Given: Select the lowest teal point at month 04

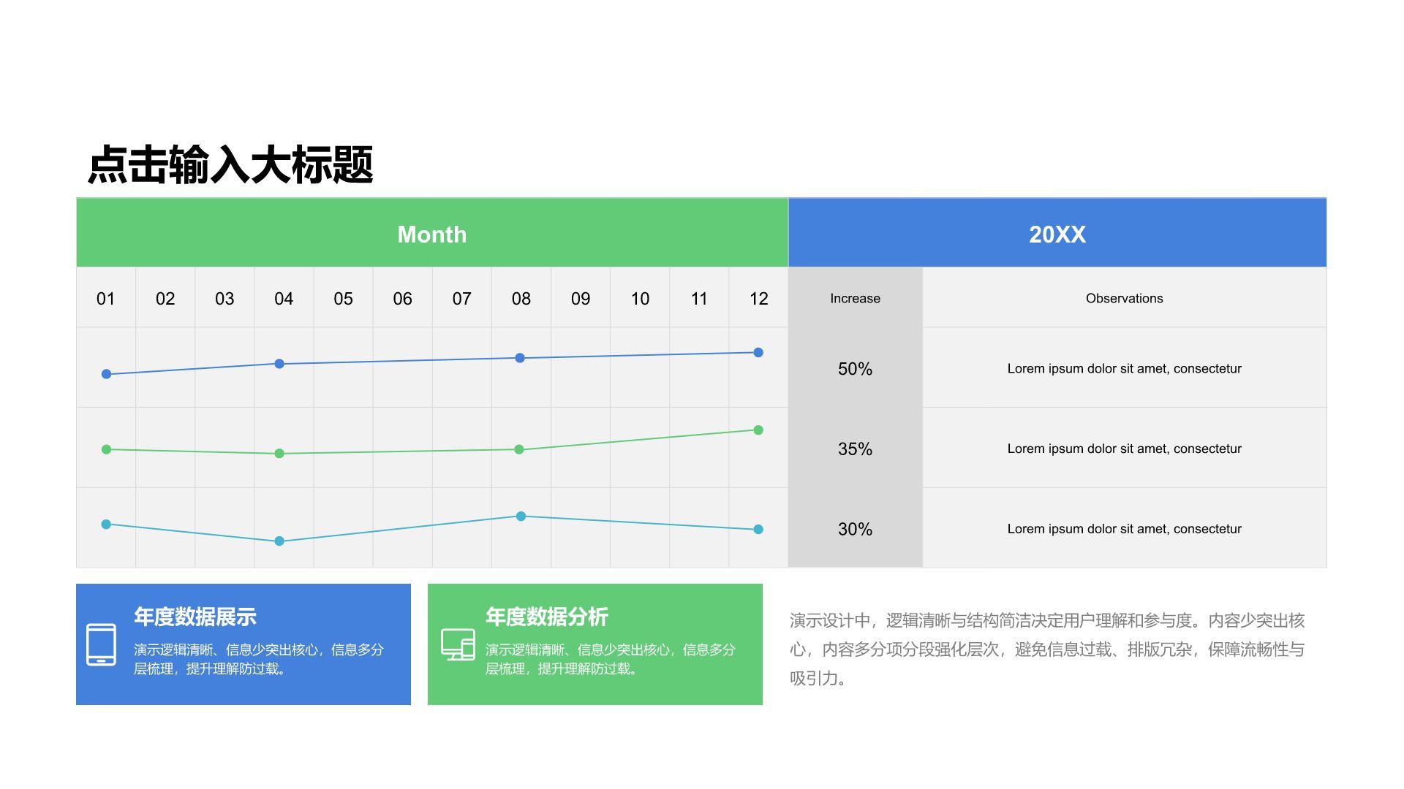Looking at the screenshot, I should pyautogui.click(x=278, y=541).
